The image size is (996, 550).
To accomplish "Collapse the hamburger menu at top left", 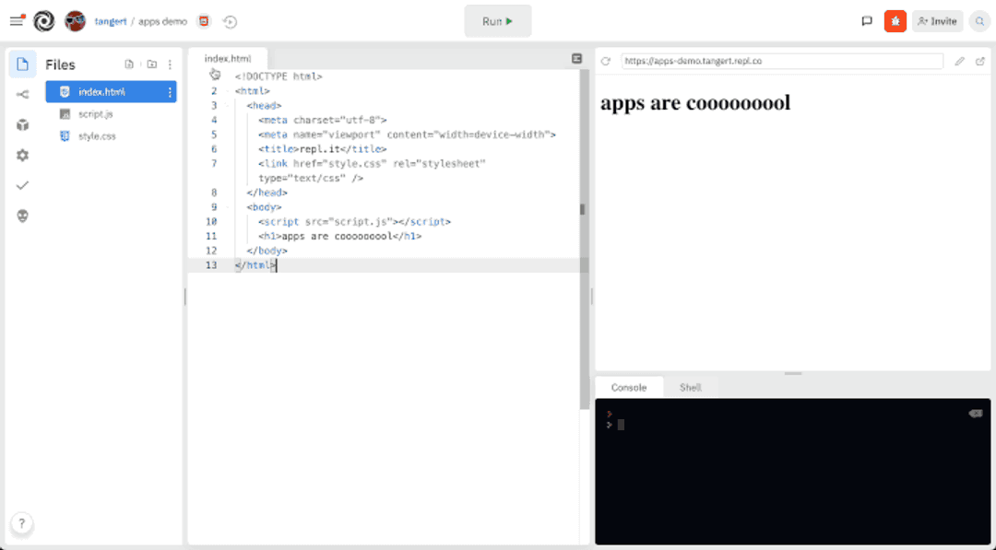I will point(15,20).
